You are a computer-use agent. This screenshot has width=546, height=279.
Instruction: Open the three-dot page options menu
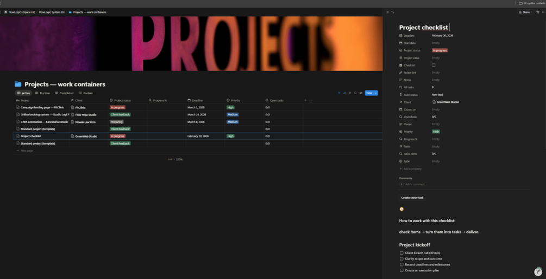(x=544, y=12)
